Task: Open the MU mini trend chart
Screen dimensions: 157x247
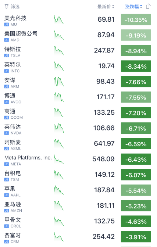Action: point(58,19)
